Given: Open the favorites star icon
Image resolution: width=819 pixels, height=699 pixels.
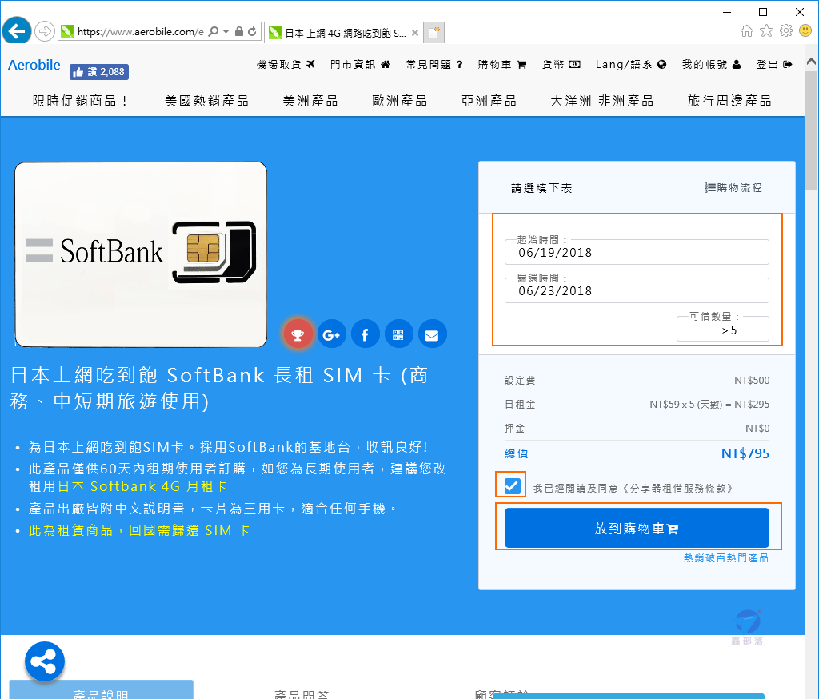Looking at the screenshot, I should [x=766, y=31].
